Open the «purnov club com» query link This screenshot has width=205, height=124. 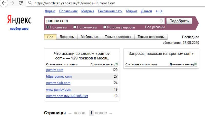coord(58,83)
